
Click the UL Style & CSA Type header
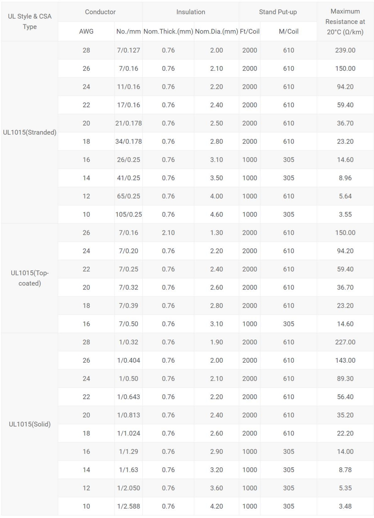click(30, 21)
